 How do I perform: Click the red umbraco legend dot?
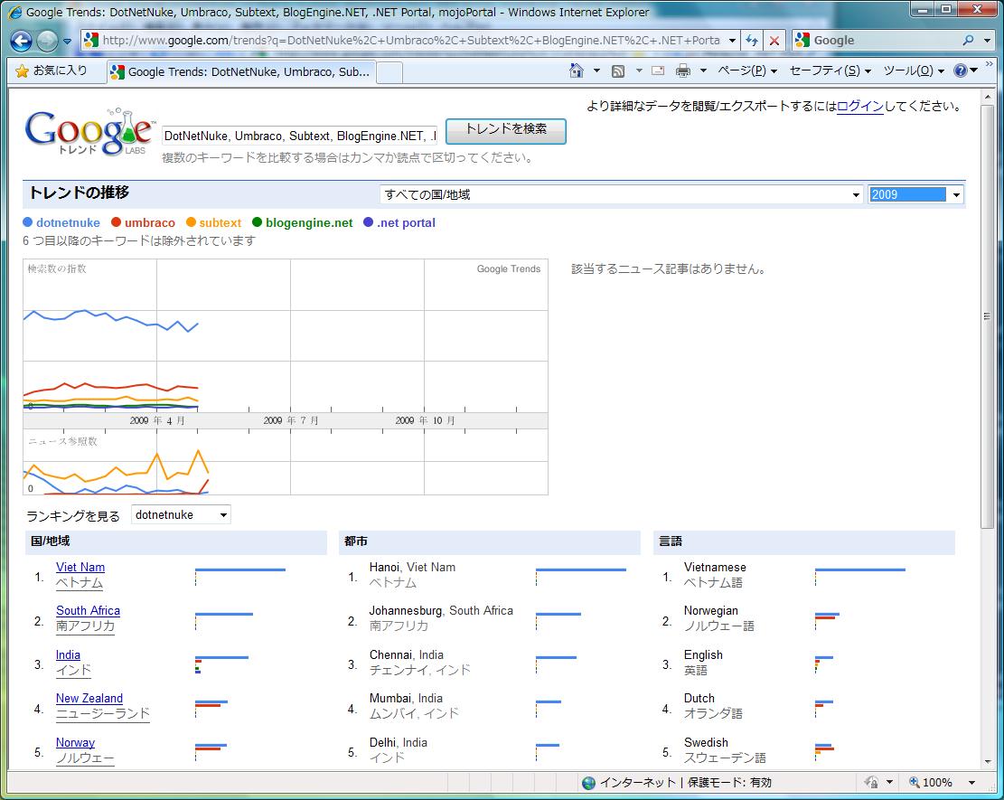pos(116,222)
